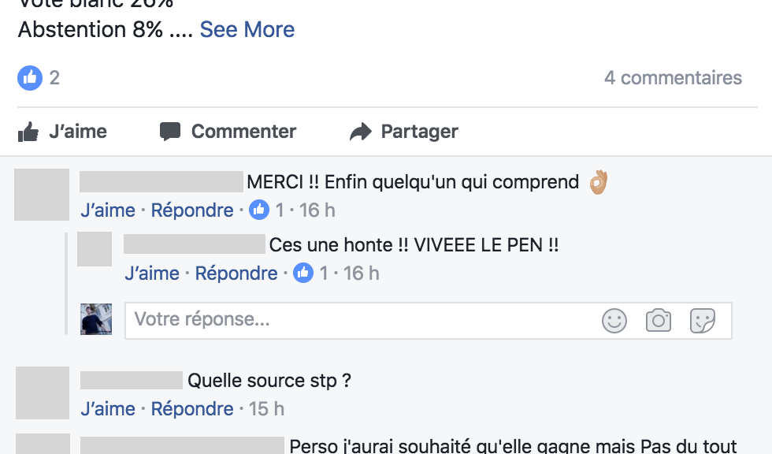The height and width of the screenshot is (454, 772).
Task: Click the blue like reaction icon on the post
Action: (x=29, y=77)
